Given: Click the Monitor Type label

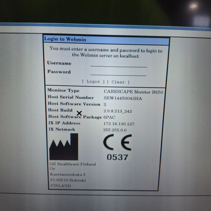Looking at the screenshot, I should tap(63, 90).
